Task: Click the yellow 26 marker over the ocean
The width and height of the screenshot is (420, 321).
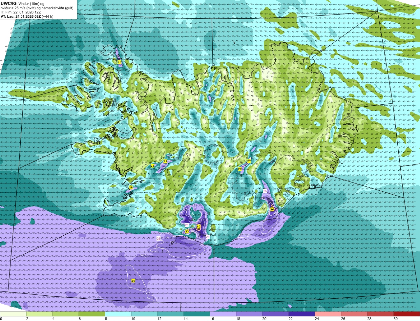Action: pos(133,281)
